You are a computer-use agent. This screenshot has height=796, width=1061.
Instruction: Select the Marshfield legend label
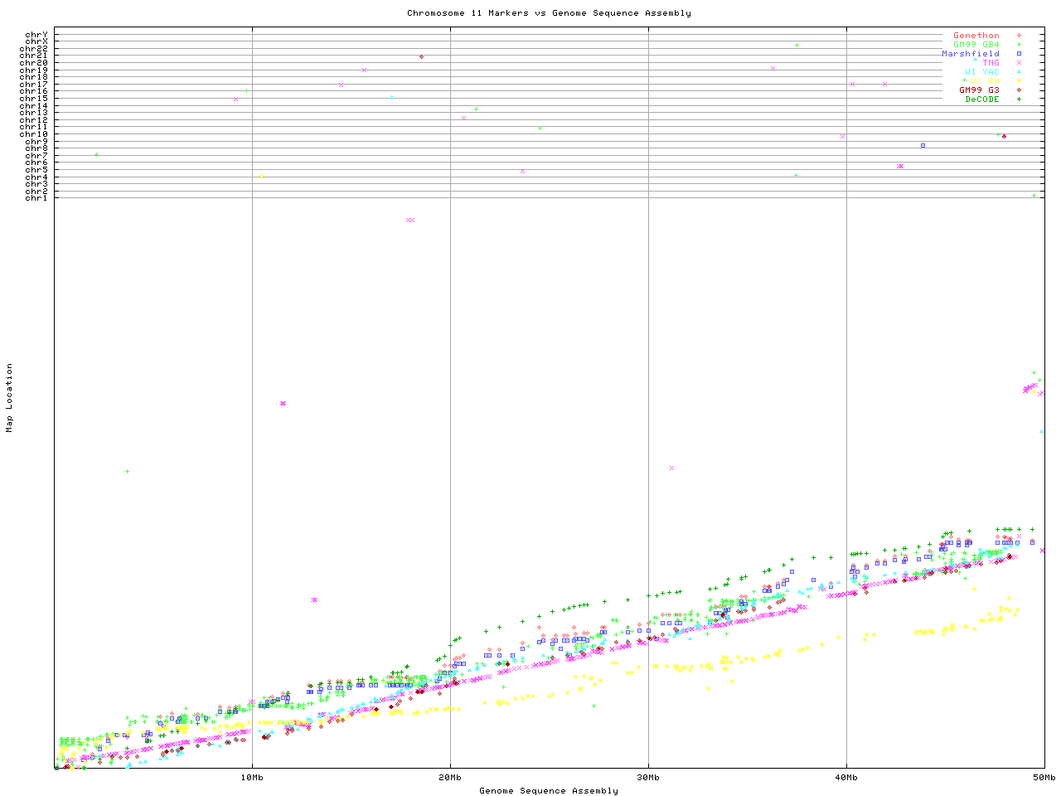coord(970,54)
